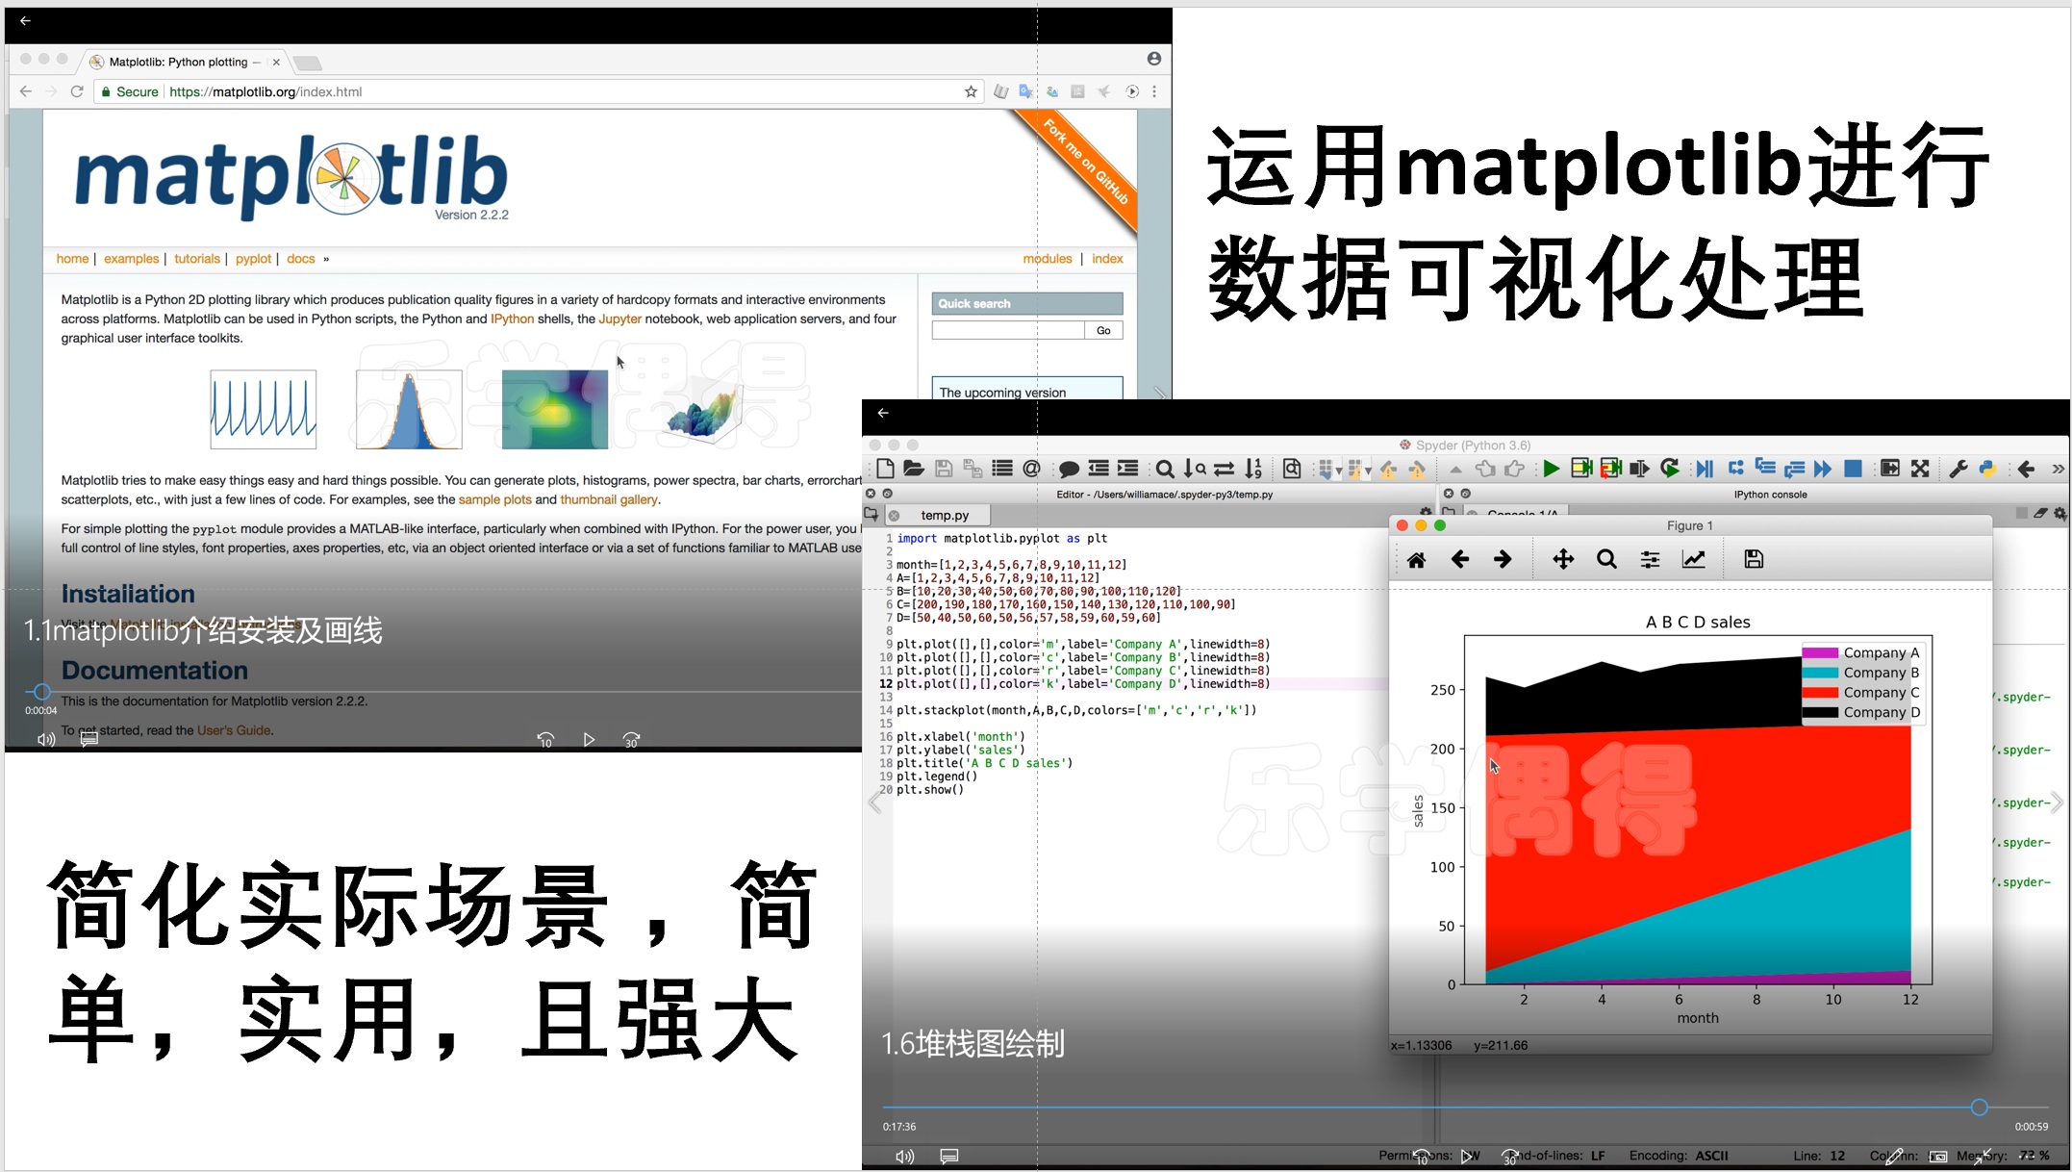Open Spyder's PYTHONPATH manager icon
This screenshot has height=1172, width=2072.
pos(1987,469)
